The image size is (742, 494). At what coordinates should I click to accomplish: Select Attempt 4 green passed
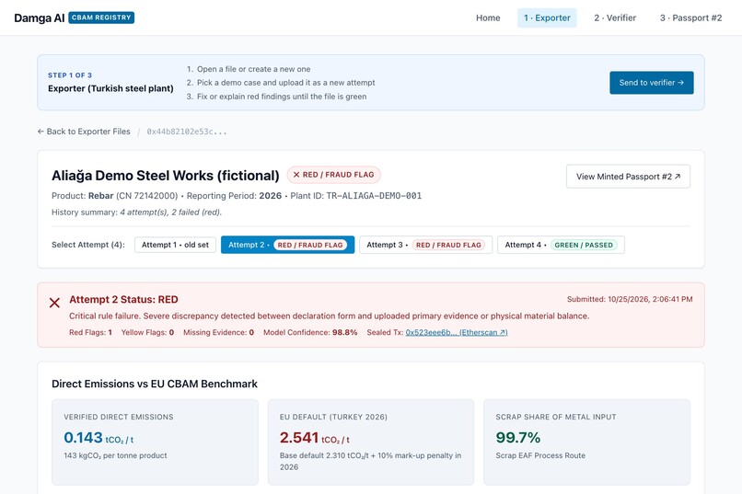561,245
